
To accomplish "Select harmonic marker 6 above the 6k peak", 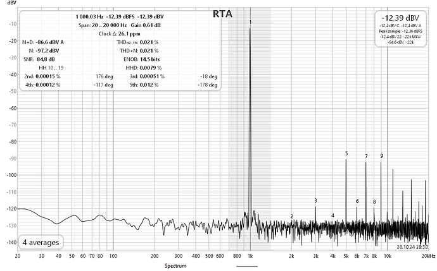I will (357, 202).
